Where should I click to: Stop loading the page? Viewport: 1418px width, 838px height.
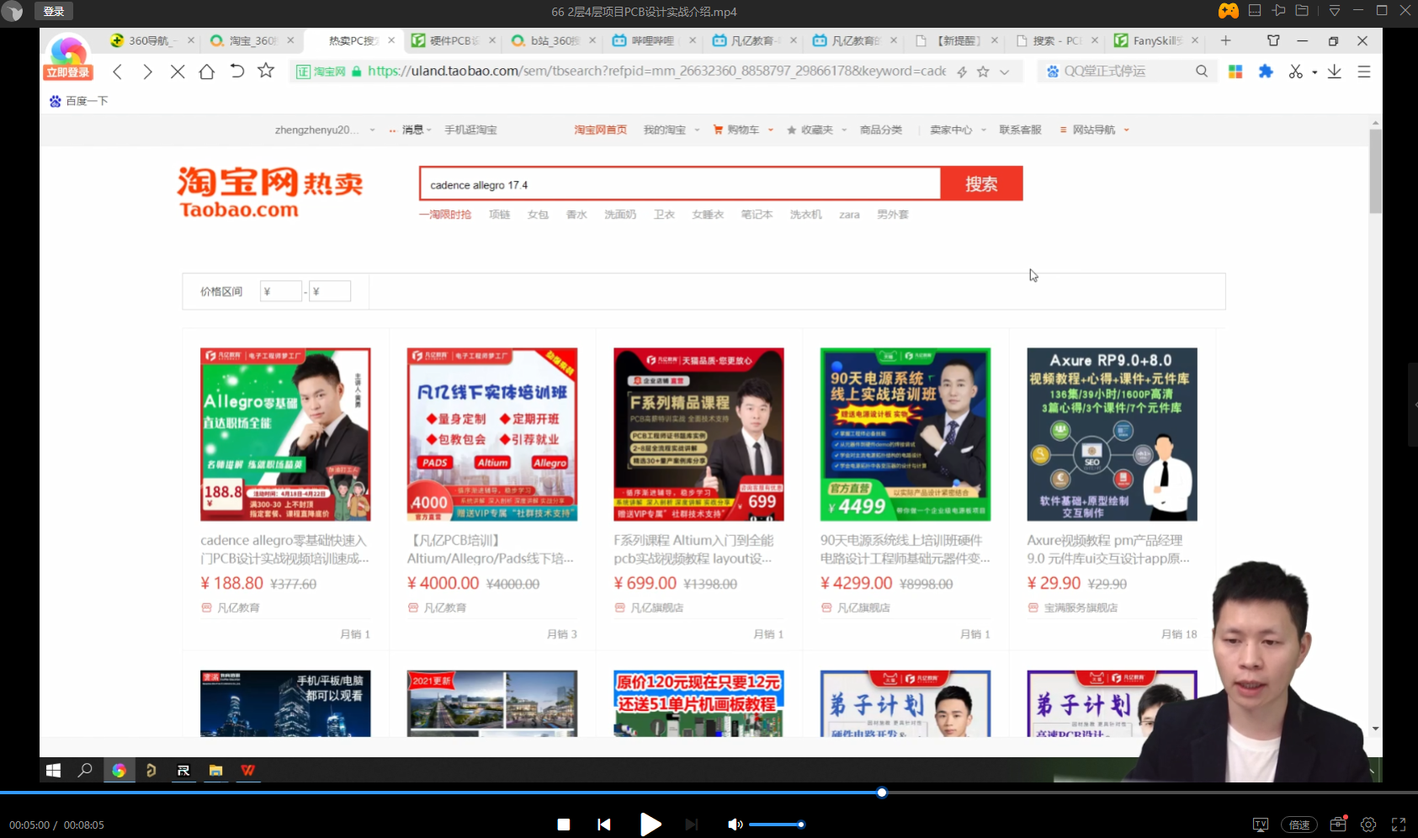(177, 72)
